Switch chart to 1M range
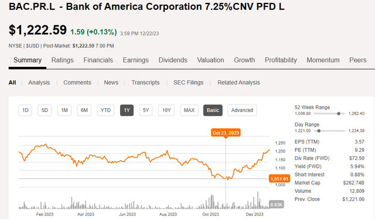The height and width of the screenshot is (219, 375). point(64,110)
